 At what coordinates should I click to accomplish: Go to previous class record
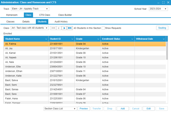click(59, 28)
